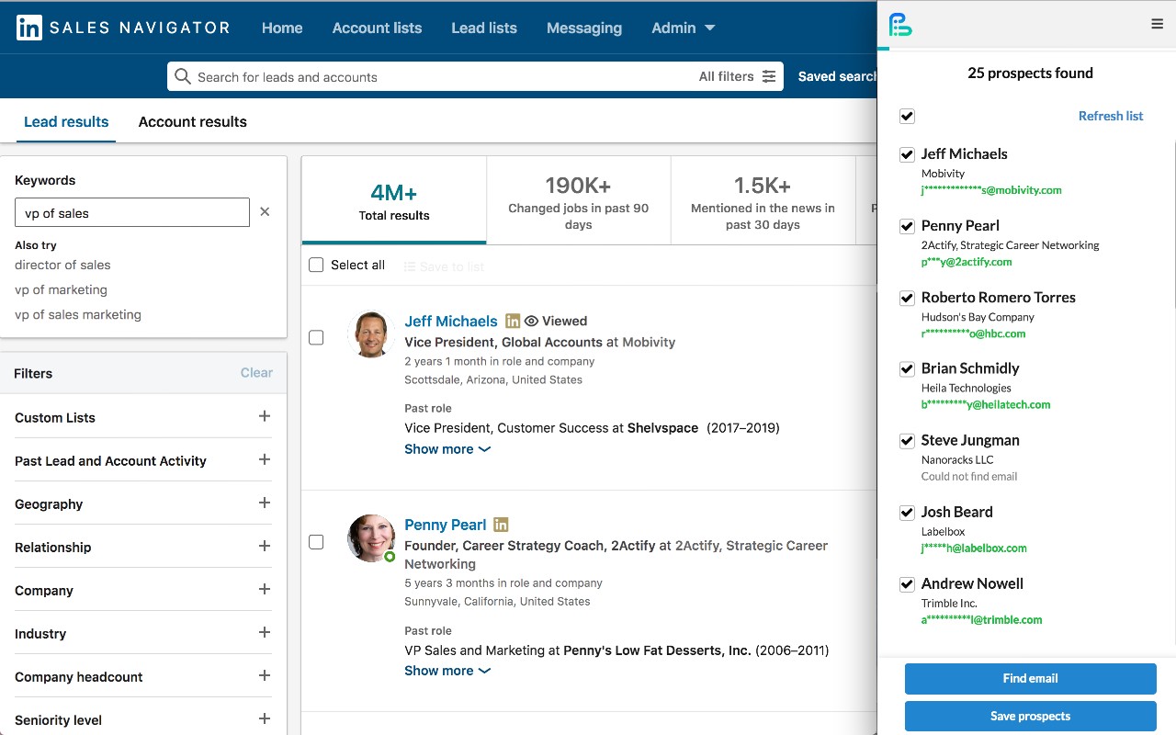Expand the Custom Lists filter
1176x735 pixels.
tap(265, 416)
